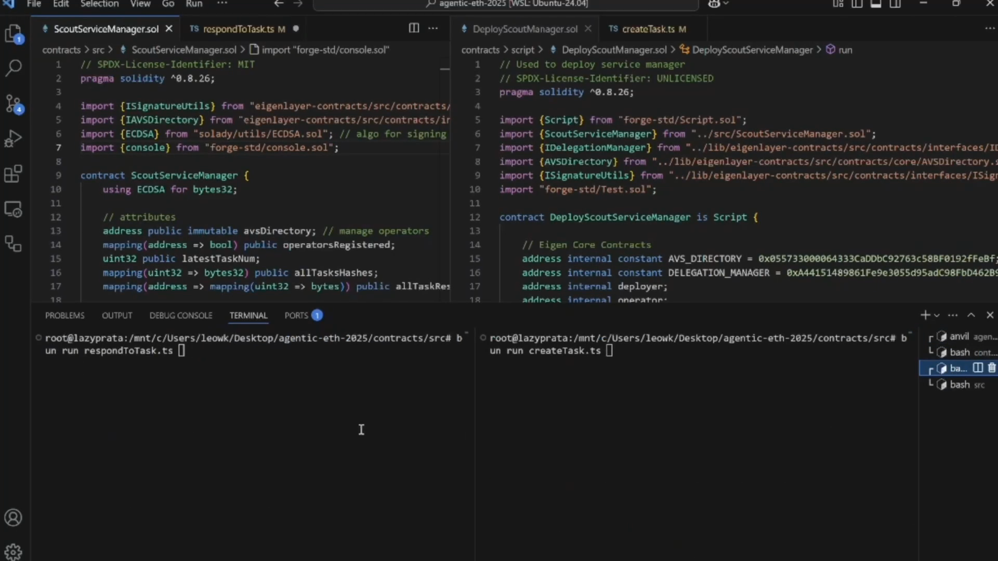Switch to respondToTask.ts tab
This screenshot has height=561, width=998.
coord(238,29)
